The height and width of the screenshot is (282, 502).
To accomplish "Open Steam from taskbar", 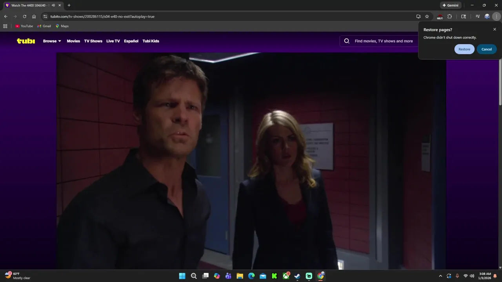I will pos(297,276).
